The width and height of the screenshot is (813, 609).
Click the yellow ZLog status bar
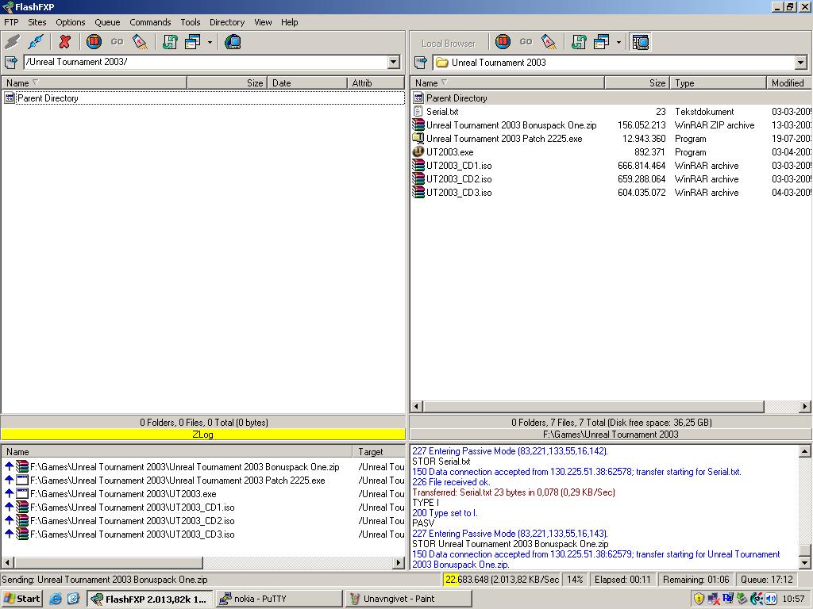pos(202,435)
